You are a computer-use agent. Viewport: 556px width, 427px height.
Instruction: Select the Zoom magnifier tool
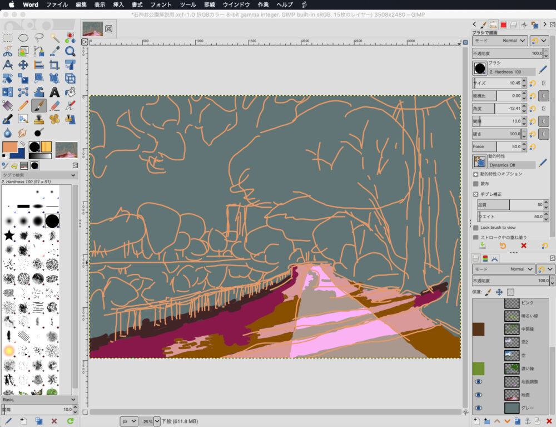pos(70,51)
